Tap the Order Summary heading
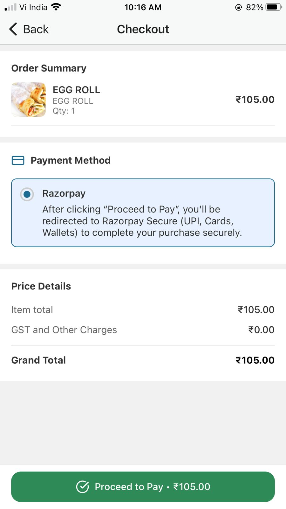This screenshot has width=286, height=509. (x=49, y=68)
